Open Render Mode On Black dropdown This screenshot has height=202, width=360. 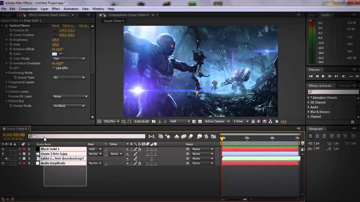(x=69, y=106)
